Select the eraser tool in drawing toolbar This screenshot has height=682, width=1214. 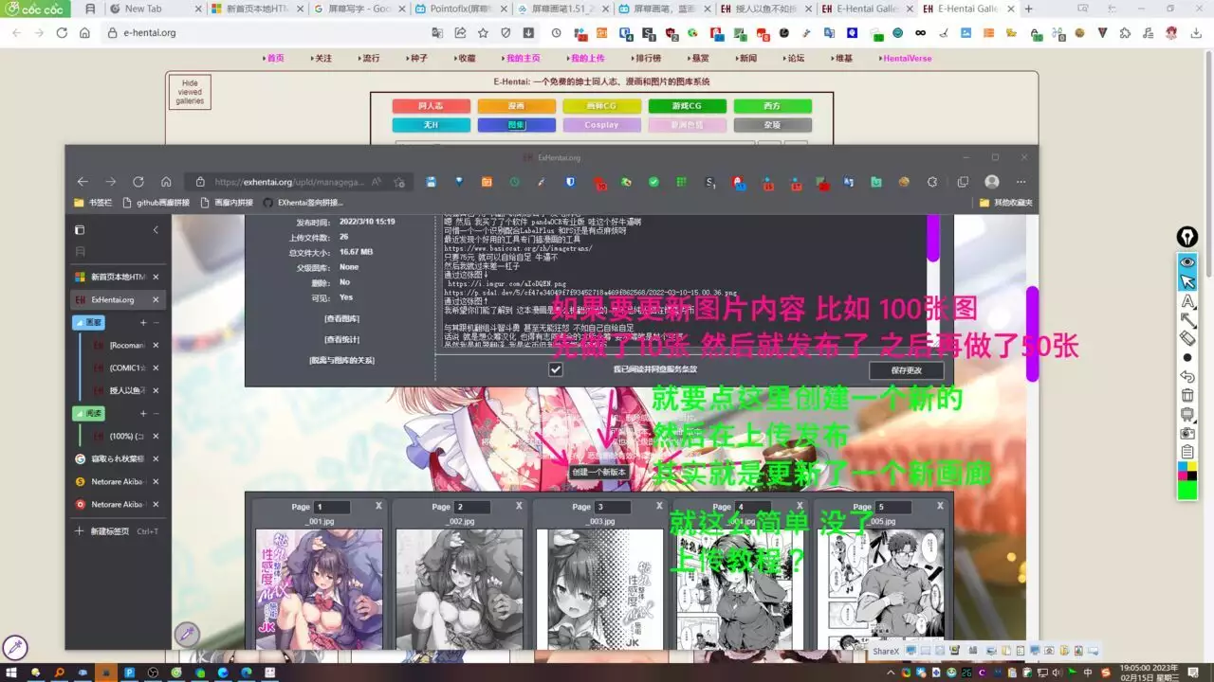coord(1186,338)
